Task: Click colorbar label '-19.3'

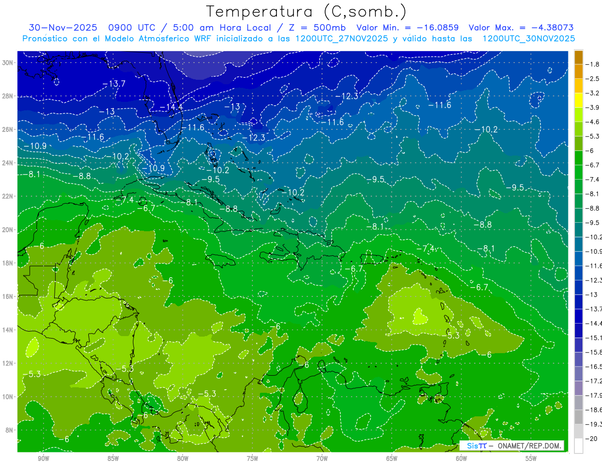Action: (594, 424)
